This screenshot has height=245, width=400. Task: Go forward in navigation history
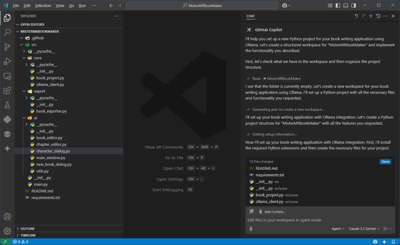click(119, 5)
